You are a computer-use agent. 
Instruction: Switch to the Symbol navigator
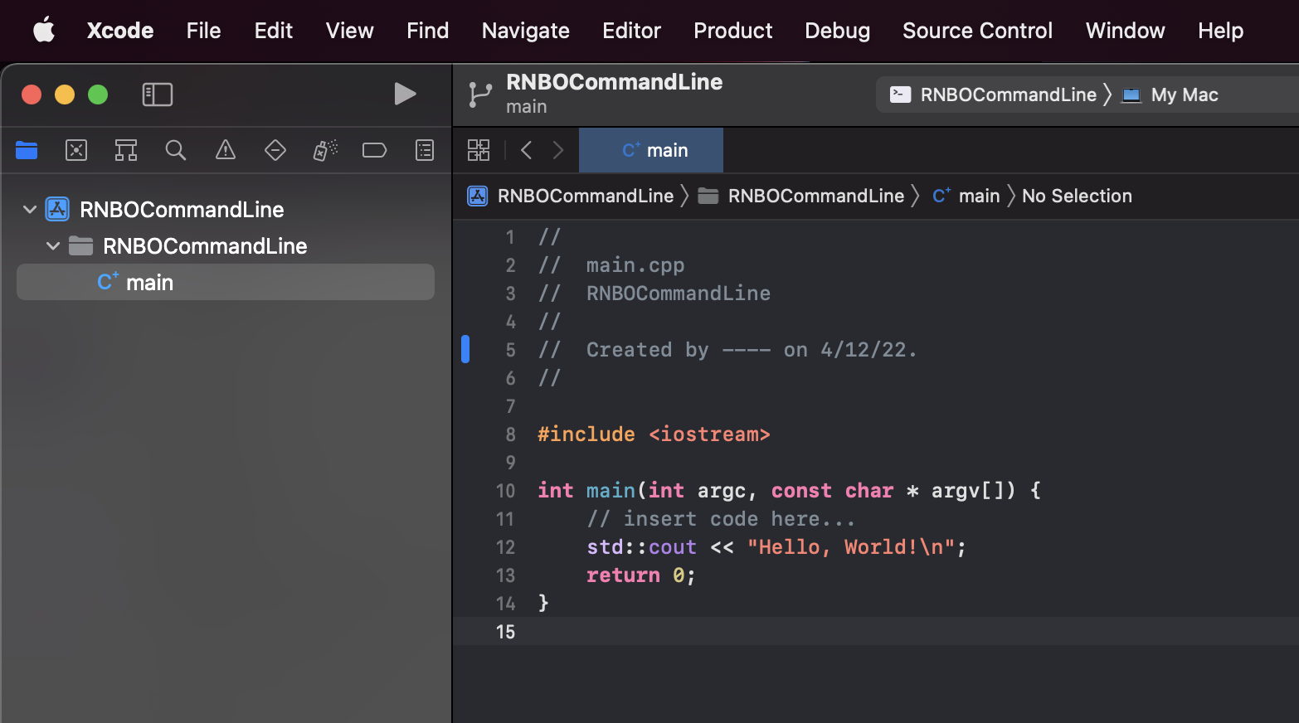126,150
